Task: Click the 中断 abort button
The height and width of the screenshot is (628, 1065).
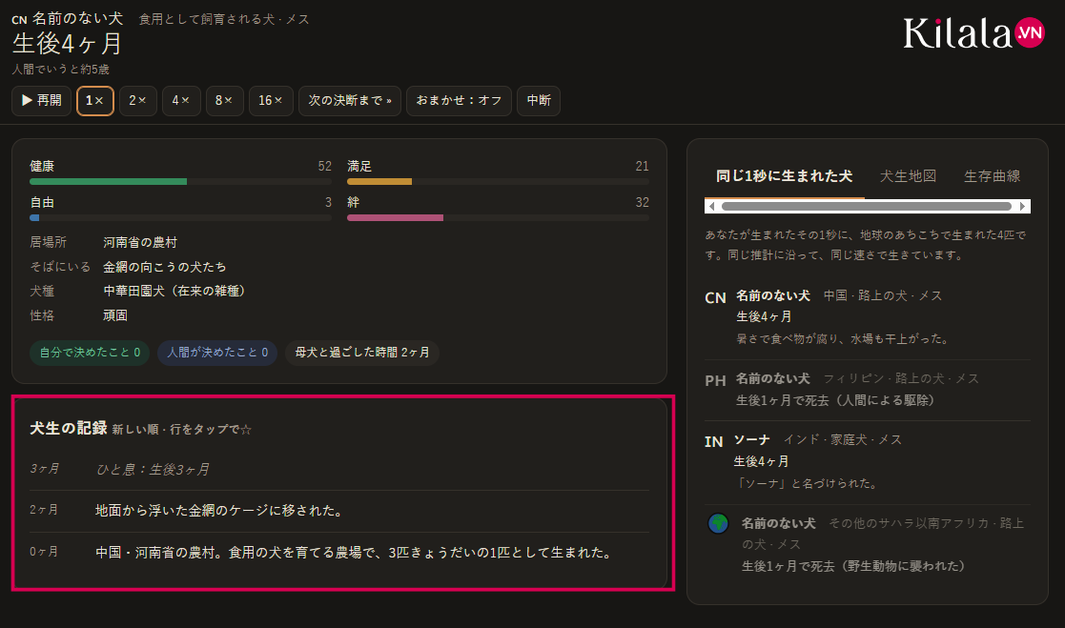Action: (539, 100)
